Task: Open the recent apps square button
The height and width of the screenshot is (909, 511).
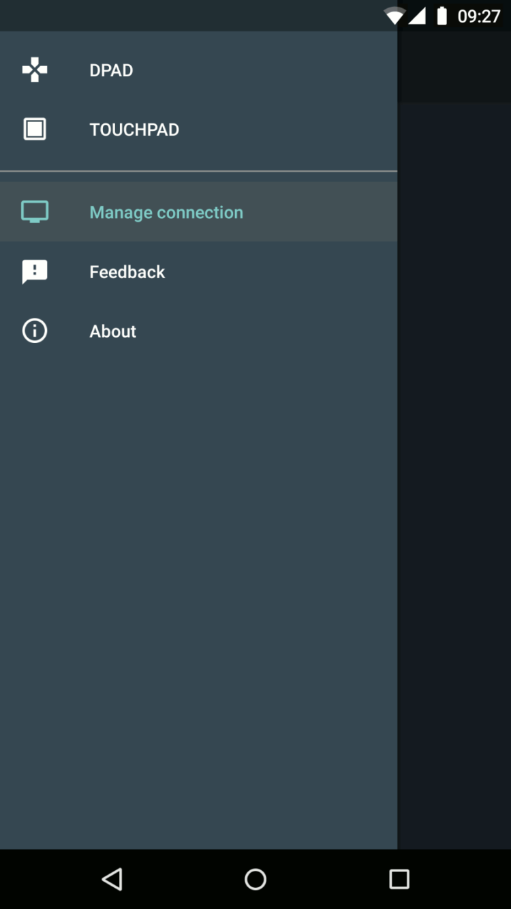Action: click(x=399, y=879)
